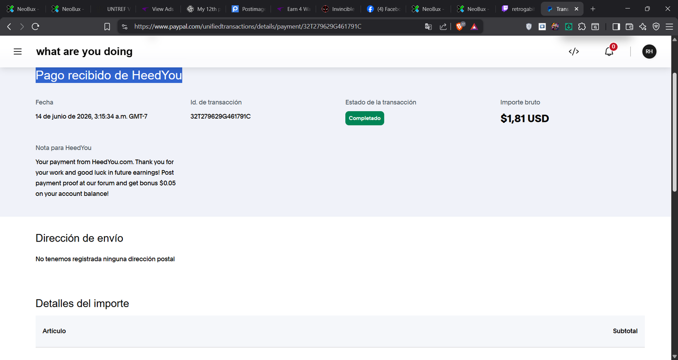
Task: Click the browser forward arrow
Action: [22, 26]
